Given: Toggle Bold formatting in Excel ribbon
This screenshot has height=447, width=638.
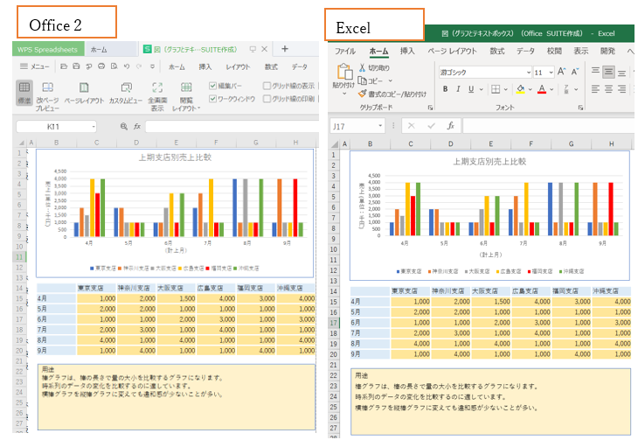Looking at the screenshot, I should click(446, 89).
